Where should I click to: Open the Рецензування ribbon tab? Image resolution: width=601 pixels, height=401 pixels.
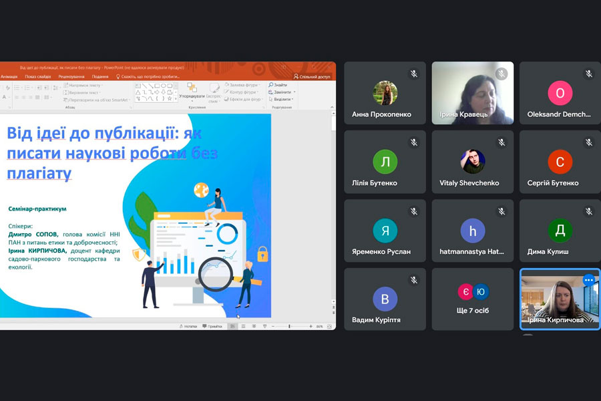coord(71,76)
